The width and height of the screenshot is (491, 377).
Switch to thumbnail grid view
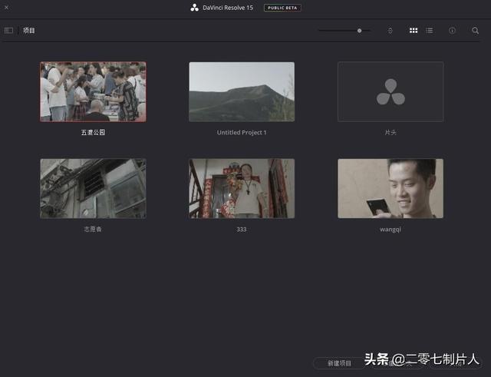tap(414, 31)
